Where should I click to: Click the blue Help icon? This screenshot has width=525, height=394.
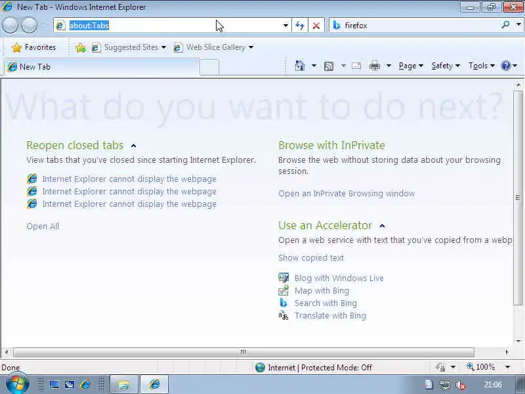505,66
